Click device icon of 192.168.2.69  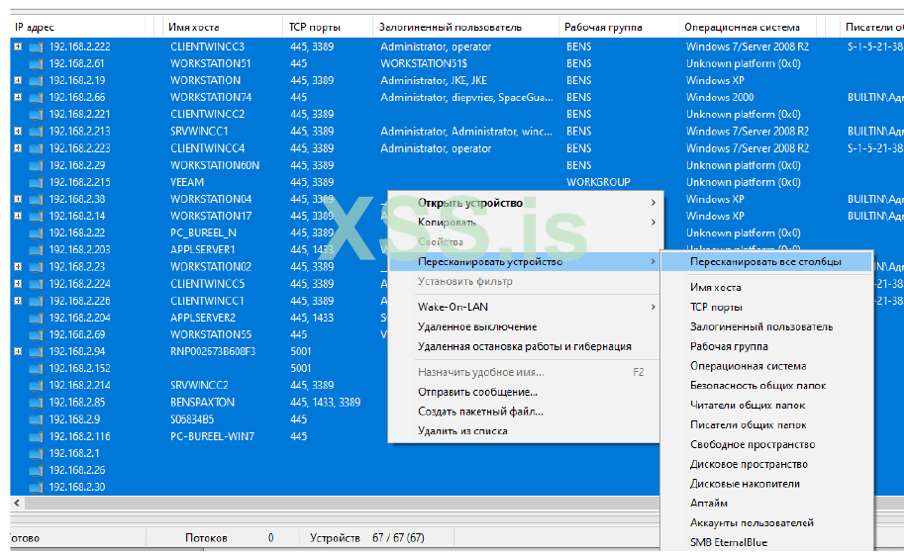[36, 335]
